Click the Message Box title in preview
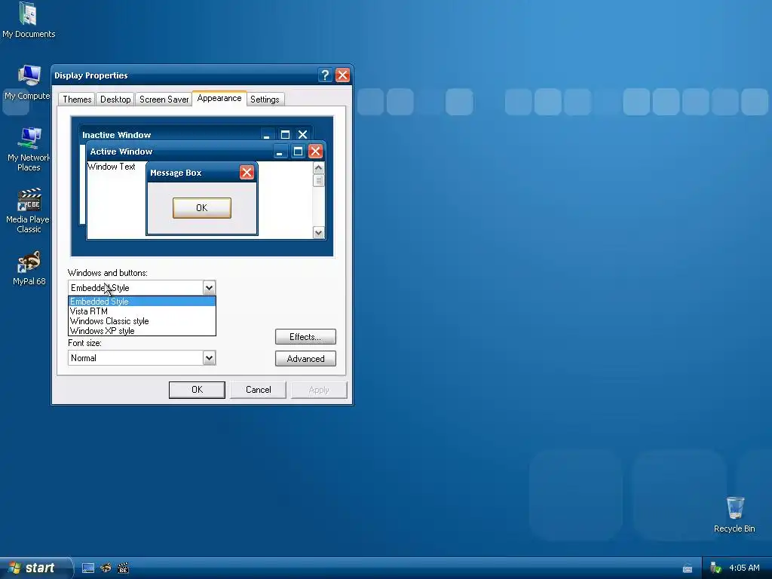Screen dimensions: 772x579 tap(176, 173)
